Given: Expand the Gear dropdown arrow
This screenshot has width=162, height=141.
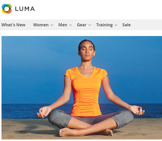Looking at the screenshot, I should point(90,25).
